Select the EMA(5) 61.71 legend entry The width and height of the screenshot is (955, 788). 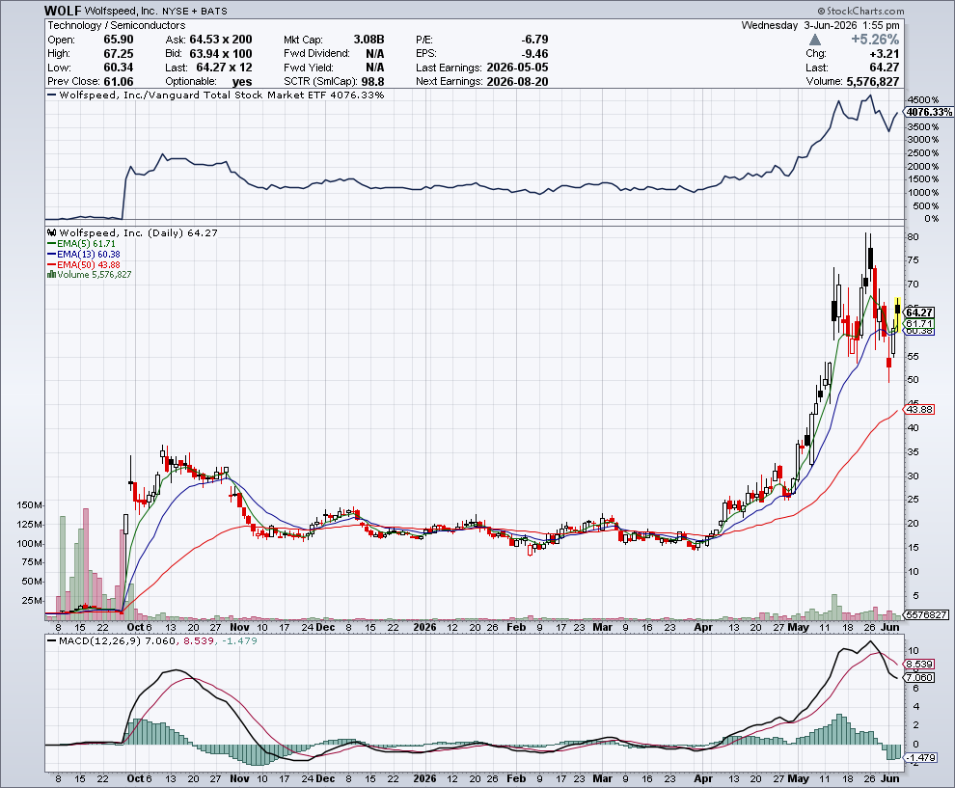pyautogui.click(x=82, y=244)
